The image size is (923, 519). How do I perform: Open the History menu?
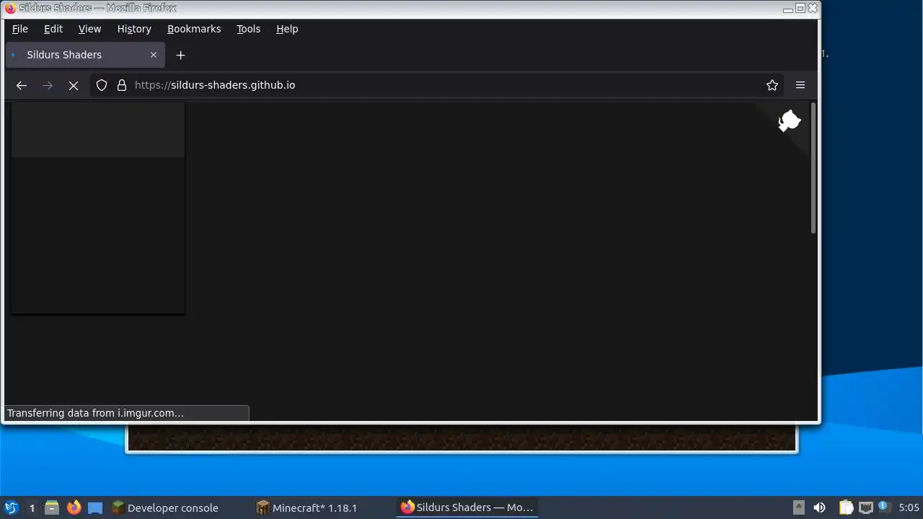134,29
